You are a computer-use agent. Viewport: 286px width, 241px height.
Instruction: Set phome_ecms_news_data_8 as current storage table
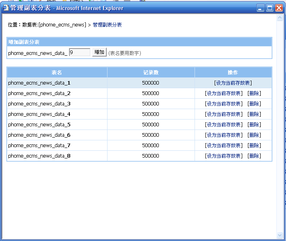coord(224,156)
